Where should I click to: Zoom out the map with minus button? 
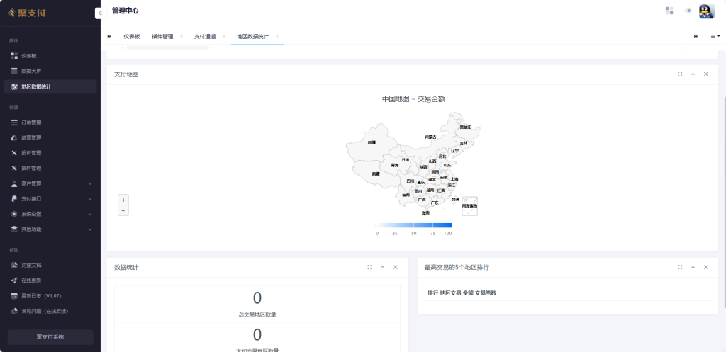click(123, 211)
